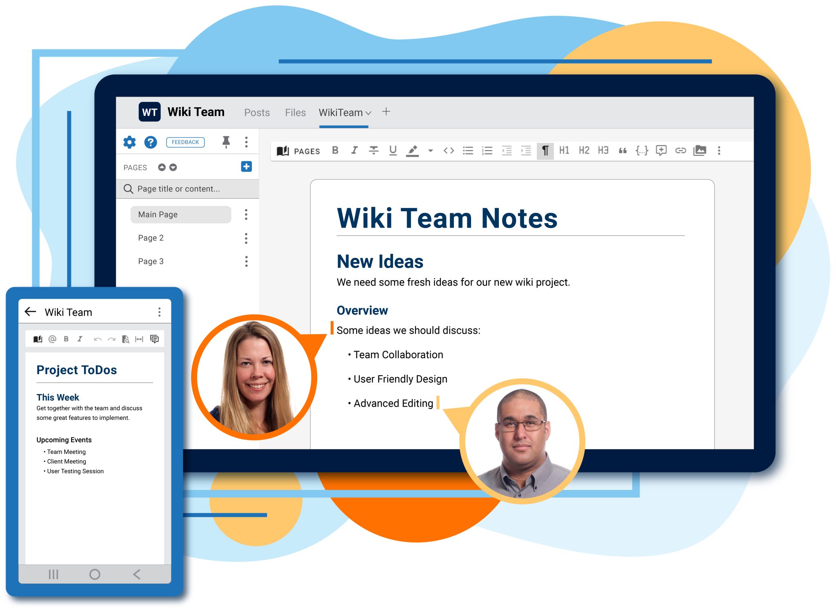
Task: Open the Feedback button
Action: (185, 142)
